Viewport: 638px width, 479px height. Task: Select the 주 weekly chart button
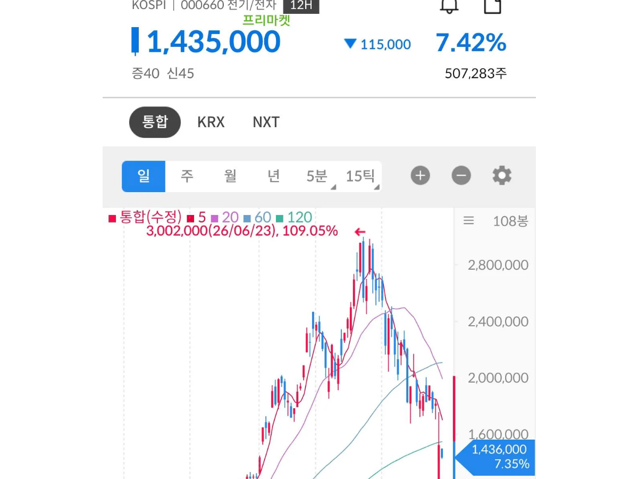[187, 176]
